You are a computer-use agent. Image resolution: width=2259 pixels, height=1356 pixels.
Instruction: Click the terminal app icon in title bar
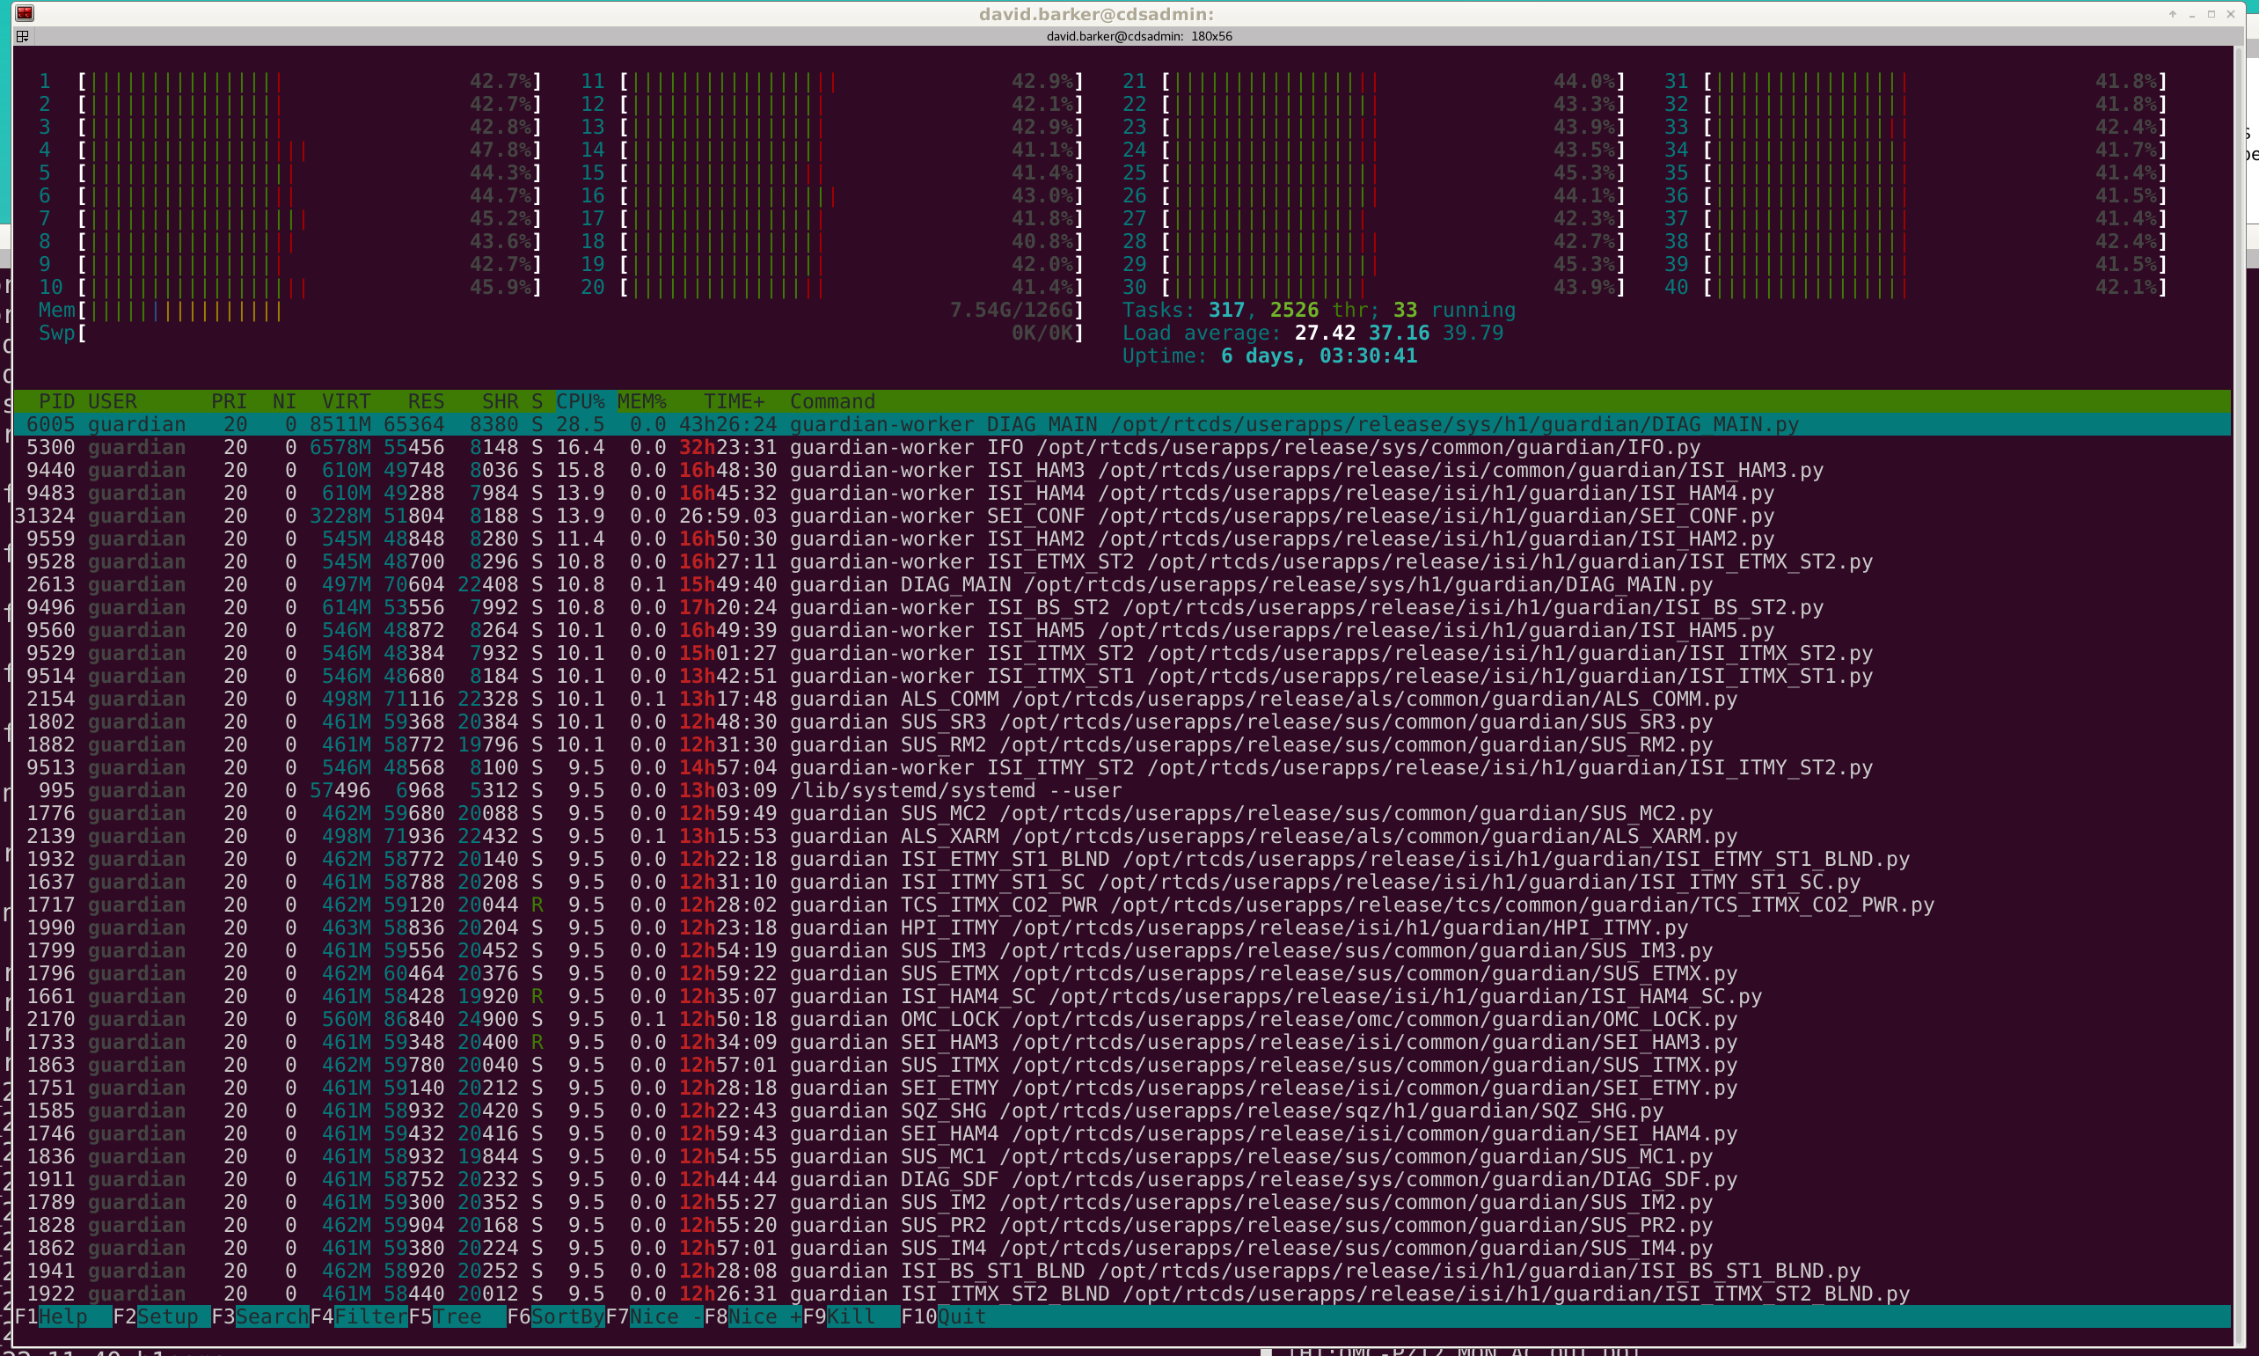pos(25,14)
